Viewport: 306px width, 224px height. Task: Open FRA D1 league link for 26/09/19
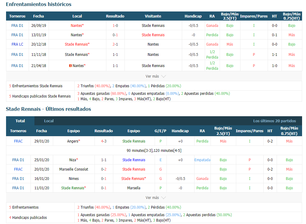coord(17,26)
